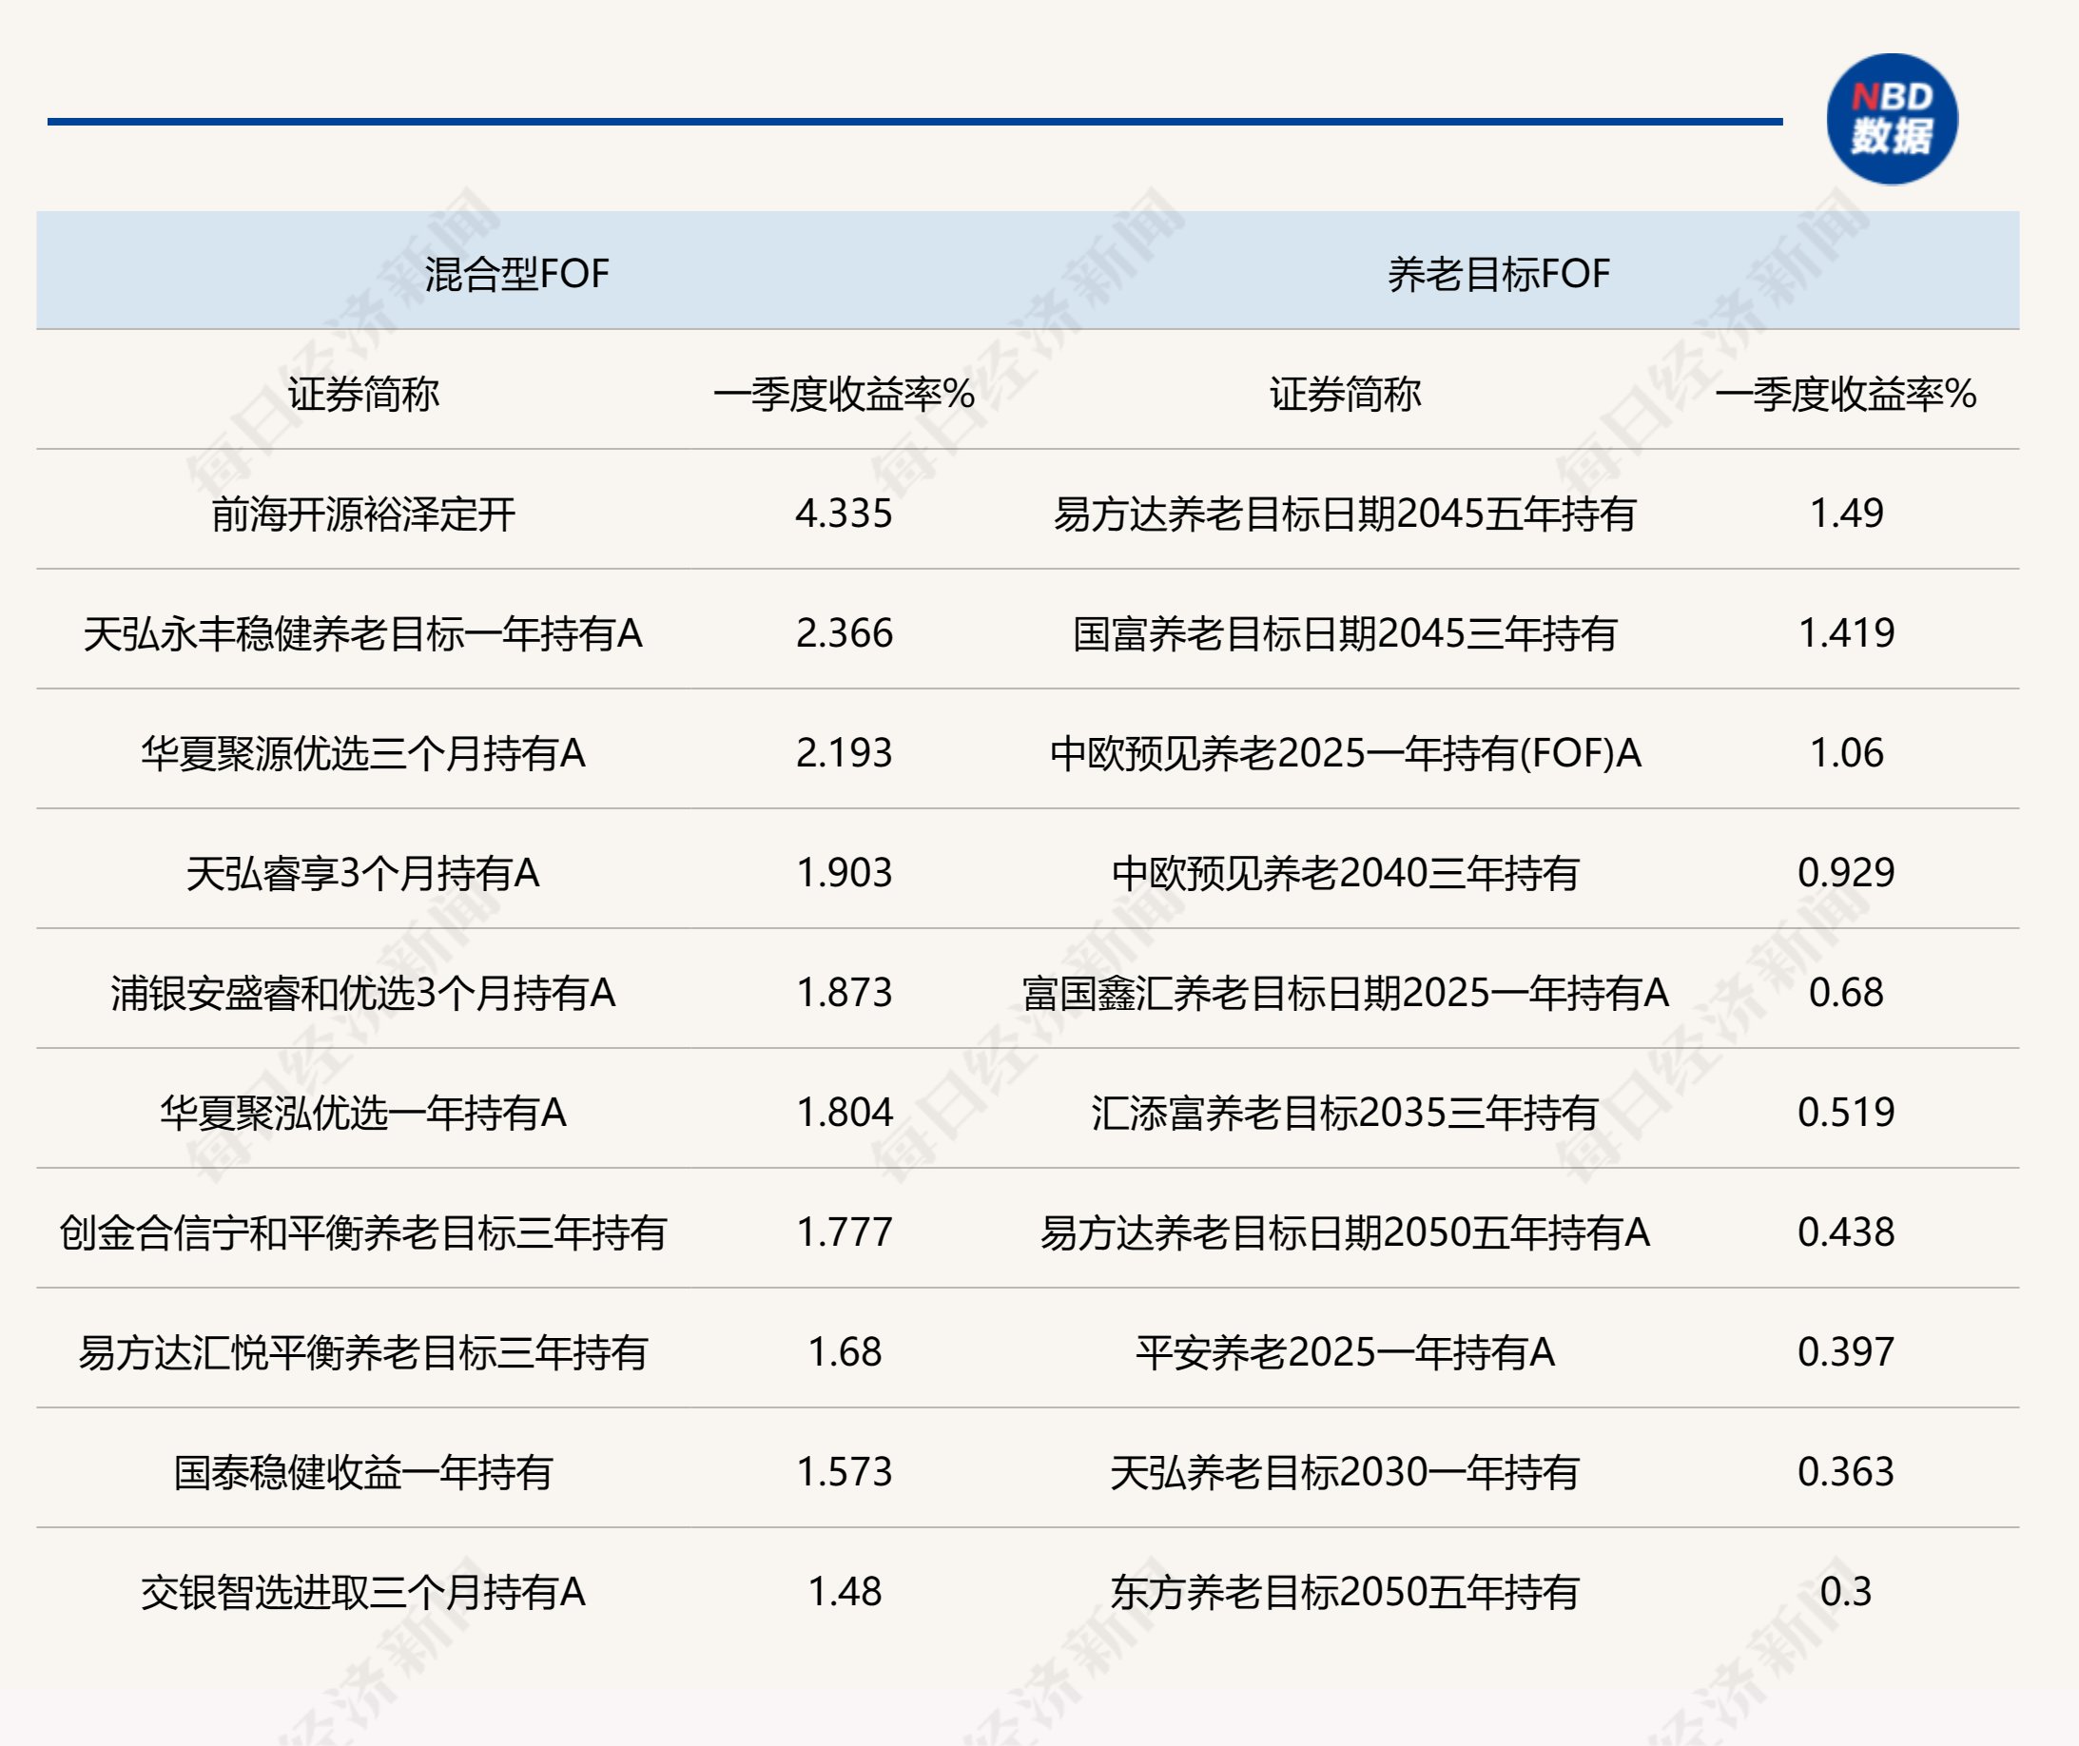Select return value 0.519
This screenshot has width=2079, height=1746.
[x=1846, y=1113]
